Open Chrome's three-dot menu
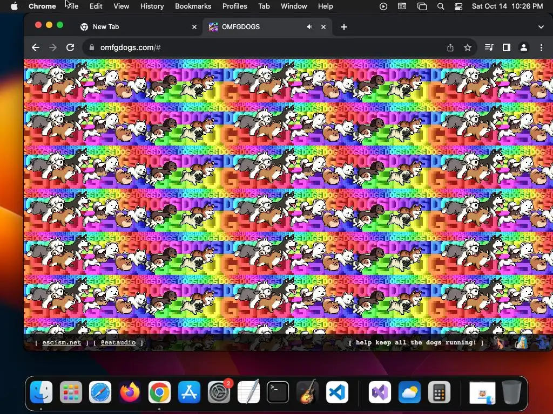553x414 pixels. 541,47
